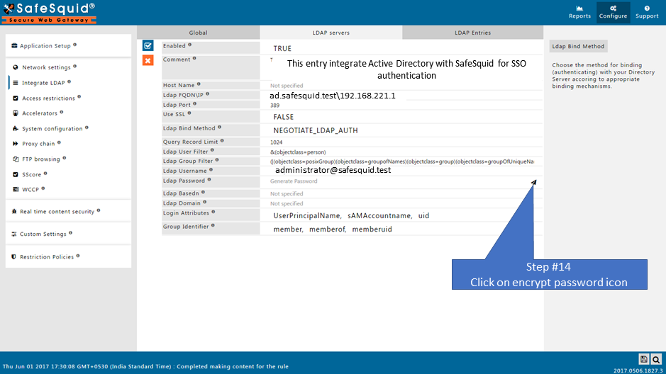Image resolution: width=666 pixels, height=374 pixels.
Task: Switch to the Global tab
Action: 199,33
